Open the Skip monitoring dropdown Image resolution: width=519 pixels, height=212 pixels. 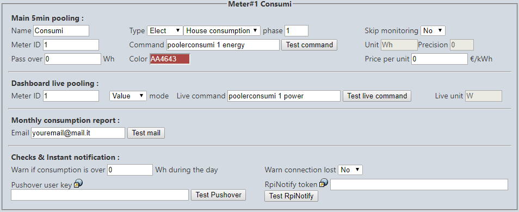coord(433,31)
